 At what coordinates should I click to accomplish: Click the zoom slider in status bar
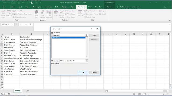[x=156, y=94]
